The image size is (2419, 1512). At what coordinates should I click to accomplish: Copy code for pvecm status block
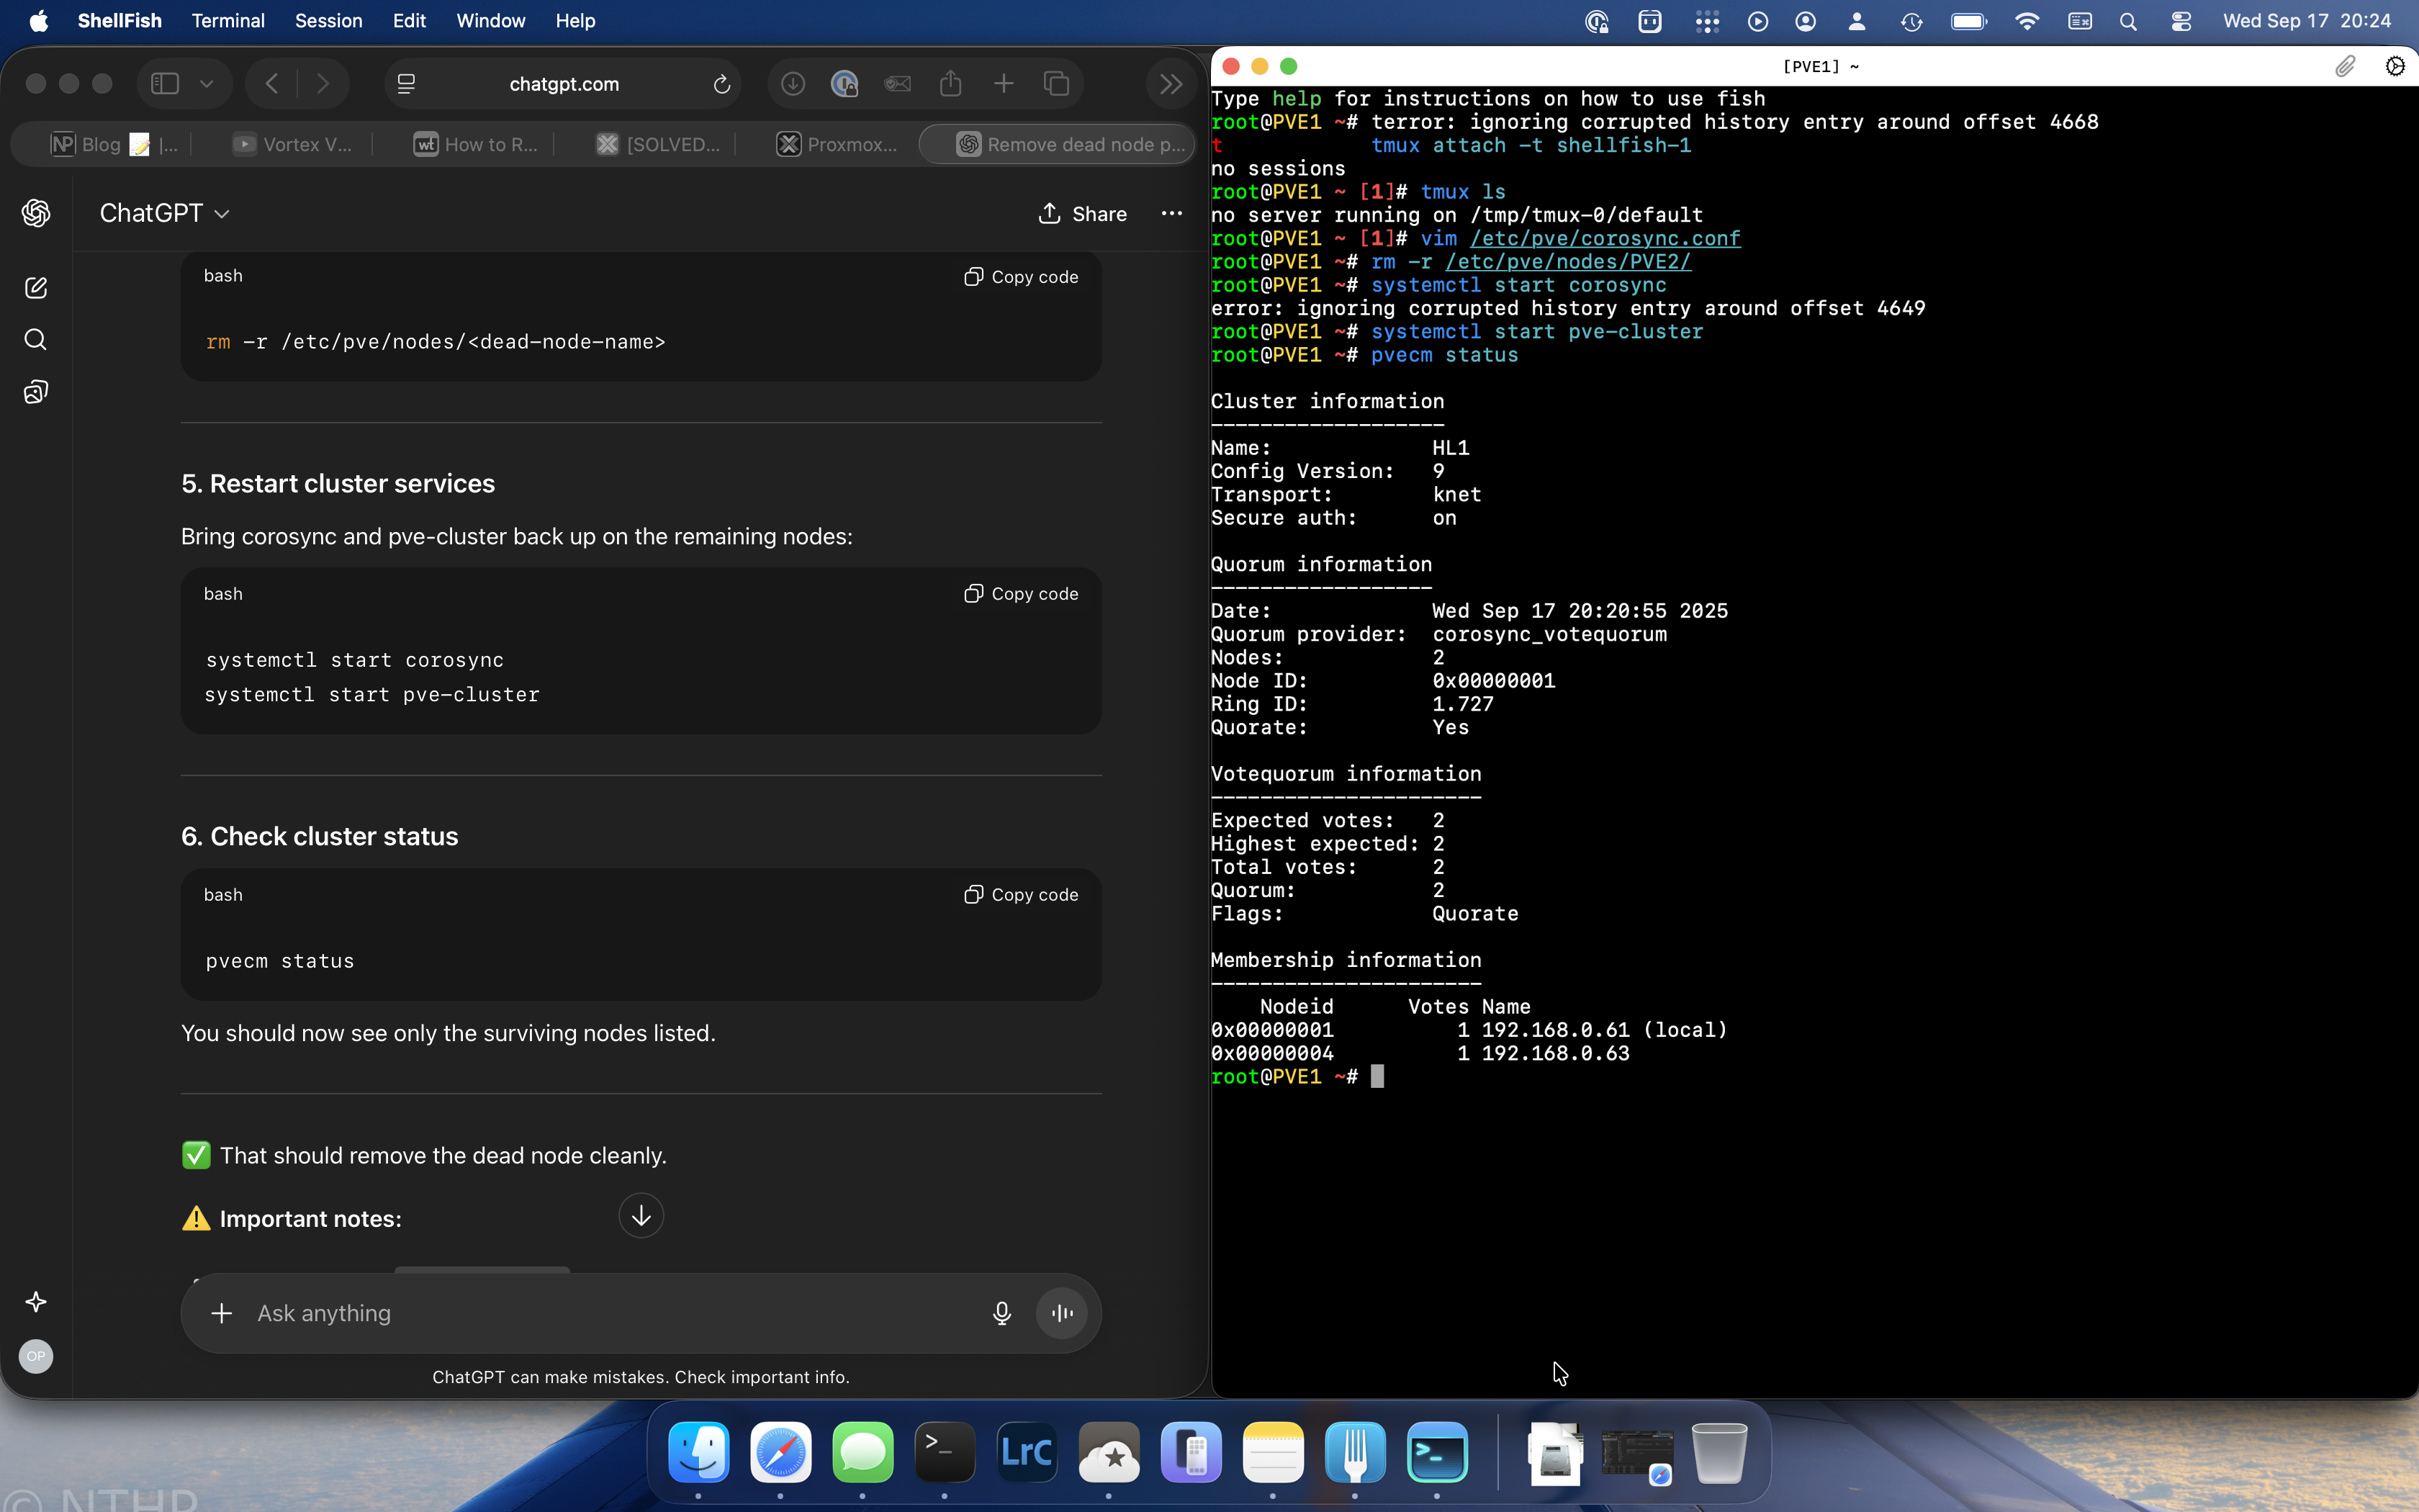[x=1021, y=895]
